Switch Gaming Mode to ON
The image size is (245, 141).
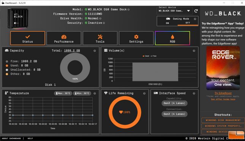(168, 23)
